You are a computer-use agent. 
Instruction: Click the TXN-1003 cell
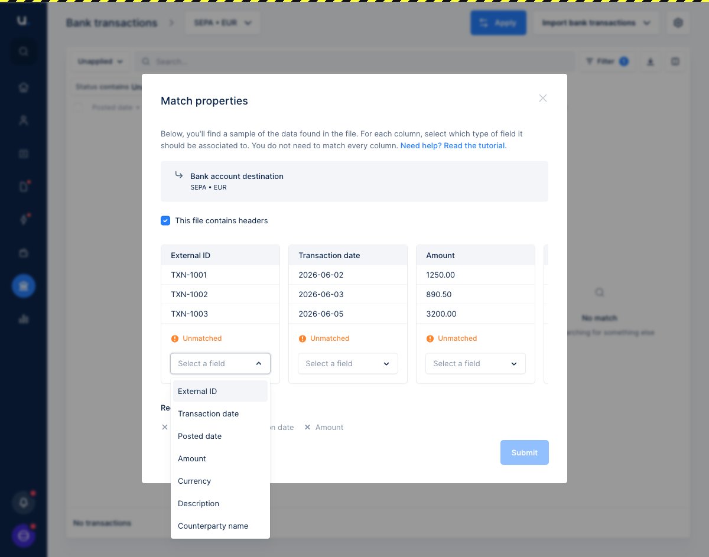coord(220,314)
